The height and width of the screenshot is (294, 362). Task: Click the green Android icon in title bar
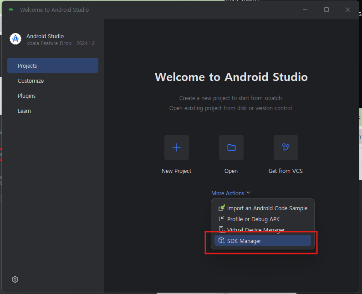pyautogui.click(x=11, y=10)
